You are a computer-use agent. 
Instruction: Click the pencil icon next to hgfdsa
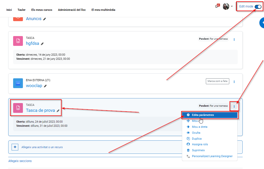[x=42, y=44]
